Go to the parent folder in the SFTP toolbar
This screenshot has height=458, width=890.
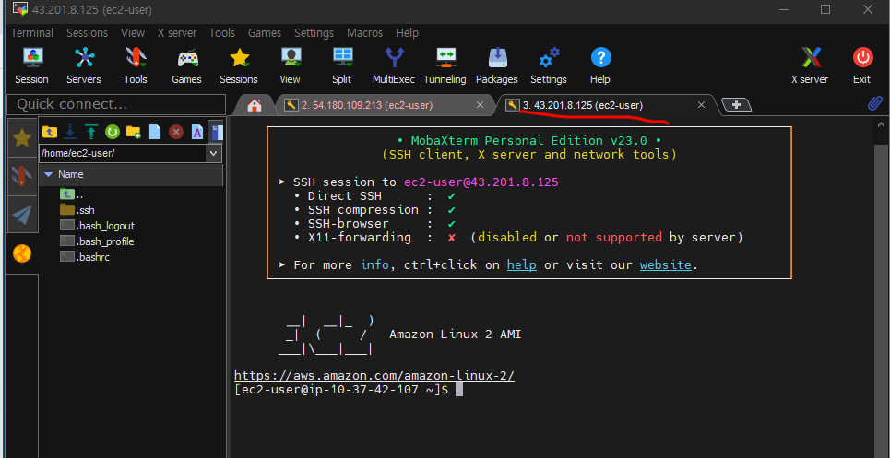pyautogui.click(x=50, y=132)
